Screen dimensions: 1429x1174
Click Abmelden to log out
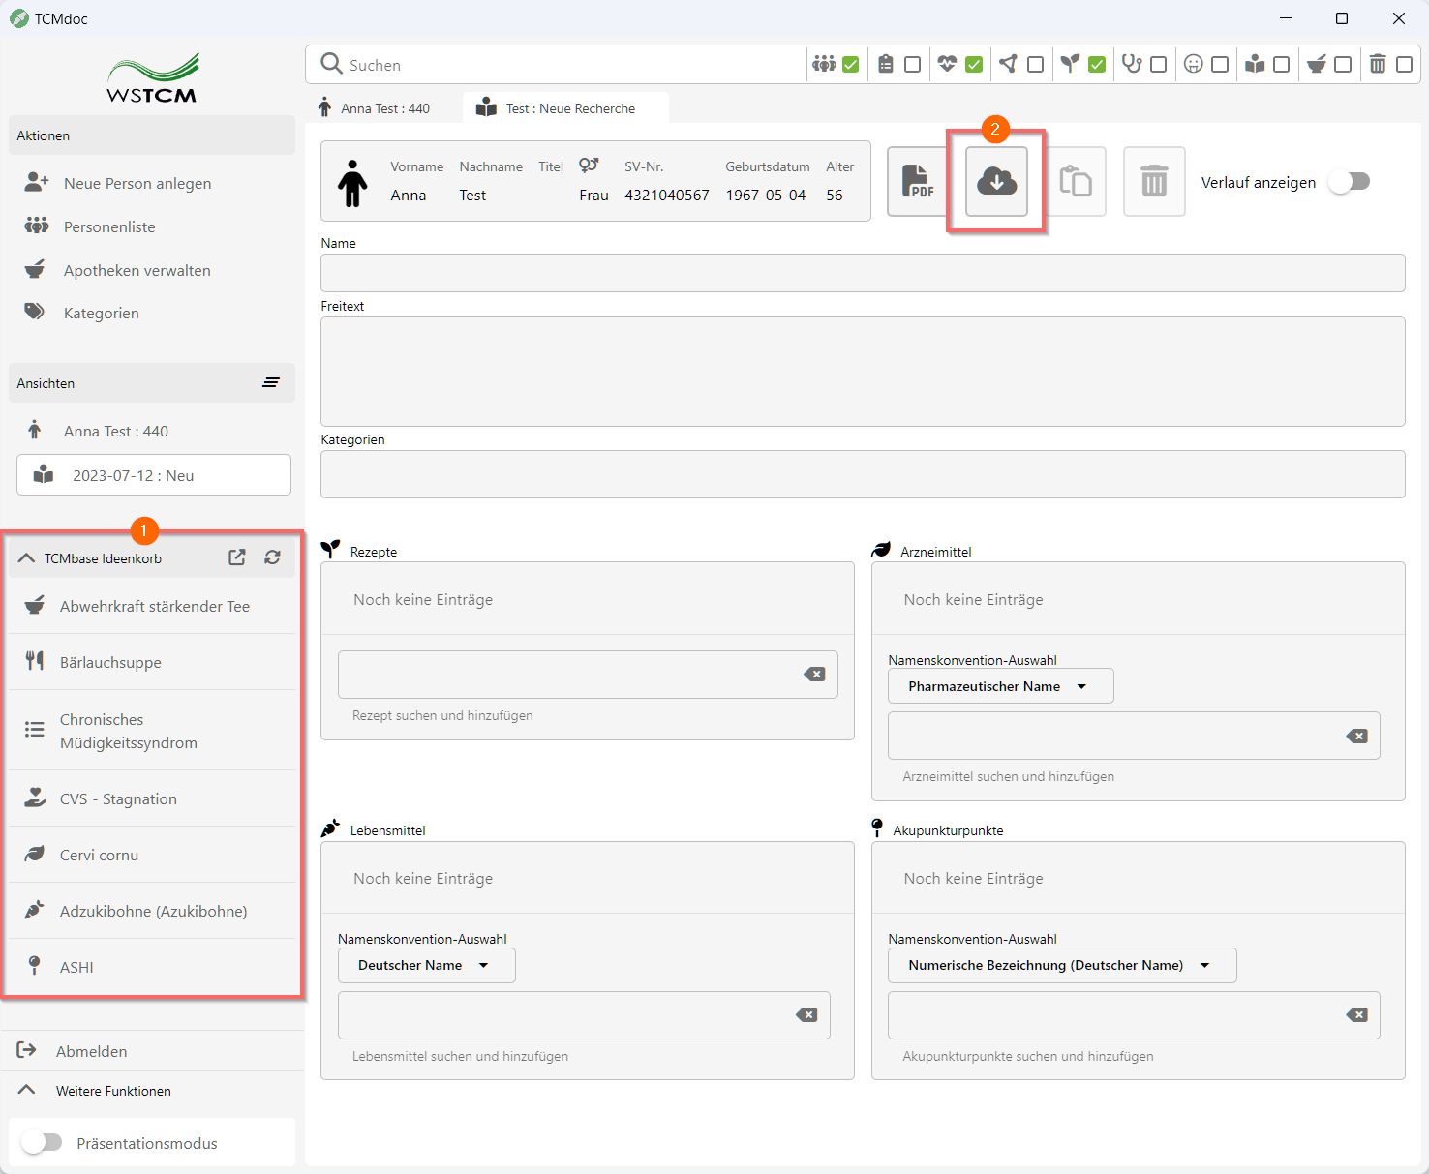pyautogui.click(x=91, y=1051)
